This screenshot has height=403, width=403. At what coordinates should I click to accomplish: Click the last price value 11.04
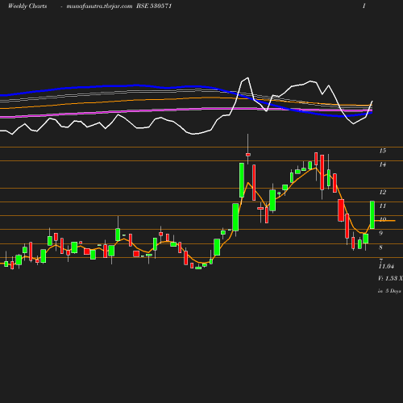[386, 266]
